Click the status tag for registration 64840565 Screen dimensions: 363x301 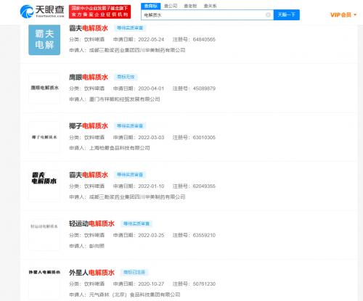[130, 28]
